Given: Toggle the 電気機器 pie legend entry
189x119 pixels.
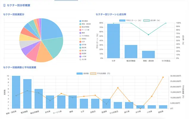Looking at the screenshot, I should (x=84, y=21).
